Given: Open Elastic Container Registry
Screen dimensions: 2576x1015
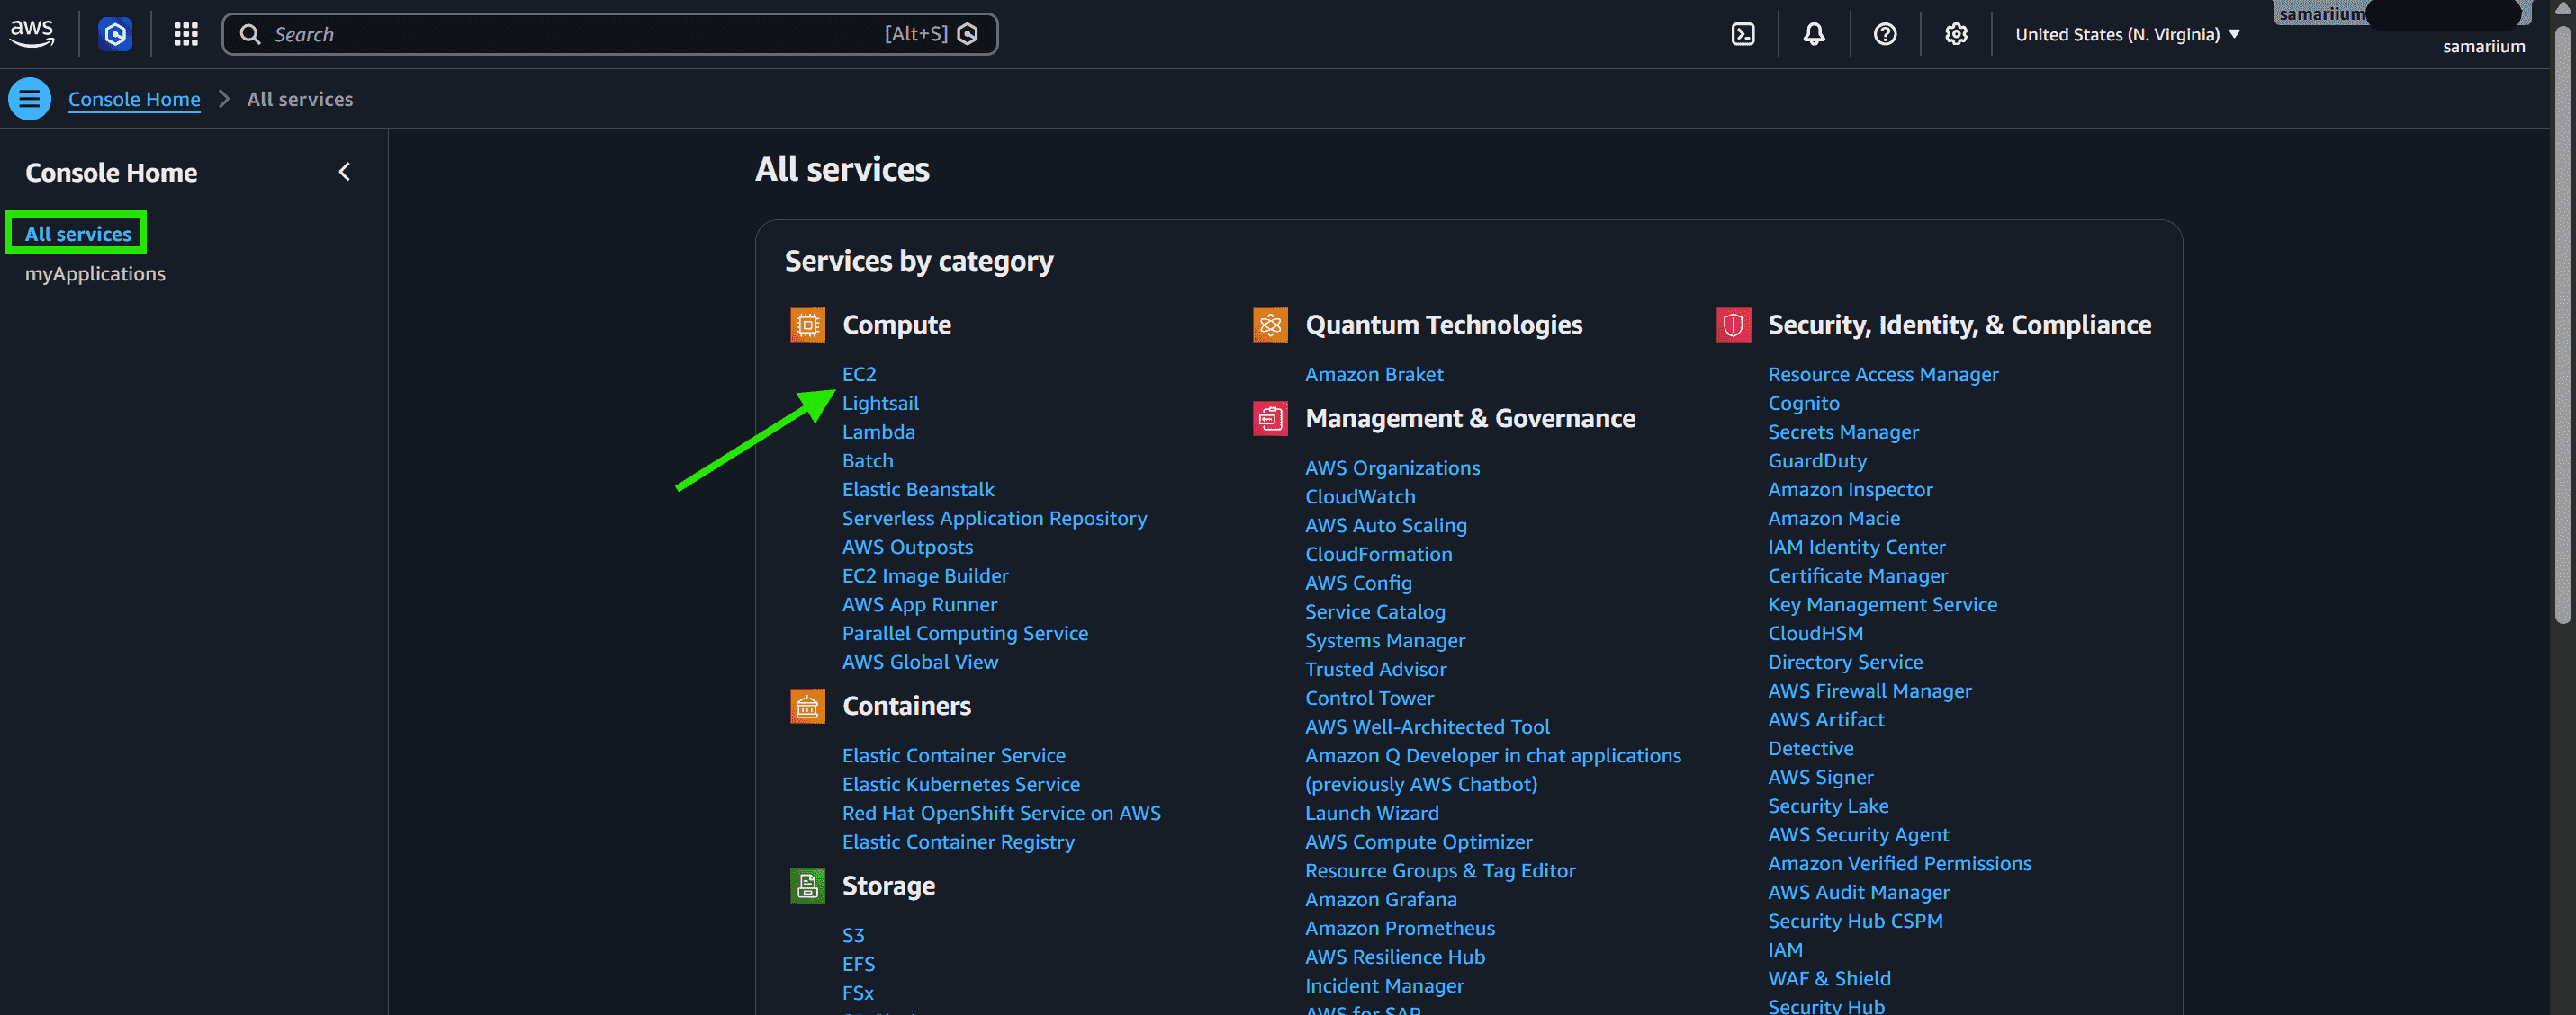Looking at the screenshot, I should 958,842.
